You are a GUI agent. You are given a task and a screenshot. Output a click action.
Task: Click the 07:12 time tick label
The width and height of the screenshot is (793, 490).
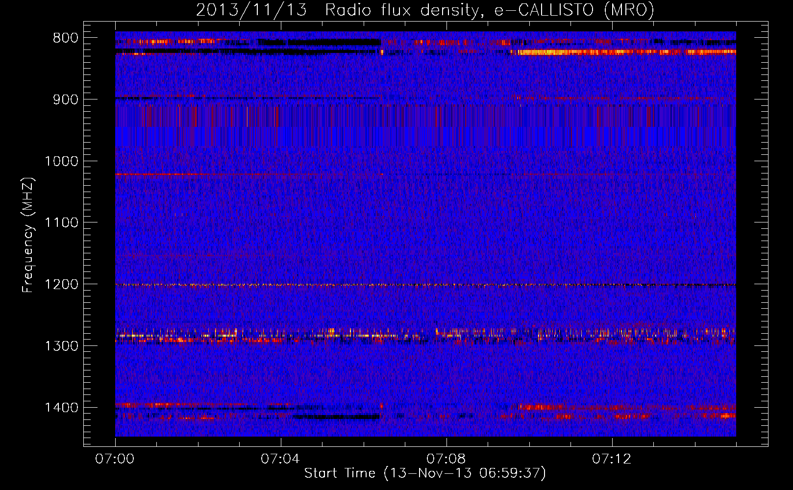point(612,459)
